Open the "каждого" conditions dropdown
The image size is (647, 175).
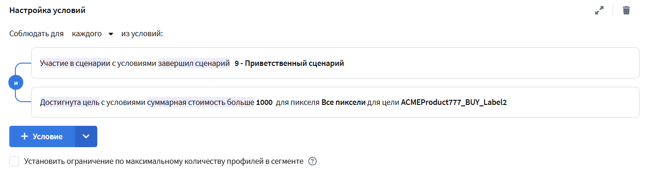point(93,34)
